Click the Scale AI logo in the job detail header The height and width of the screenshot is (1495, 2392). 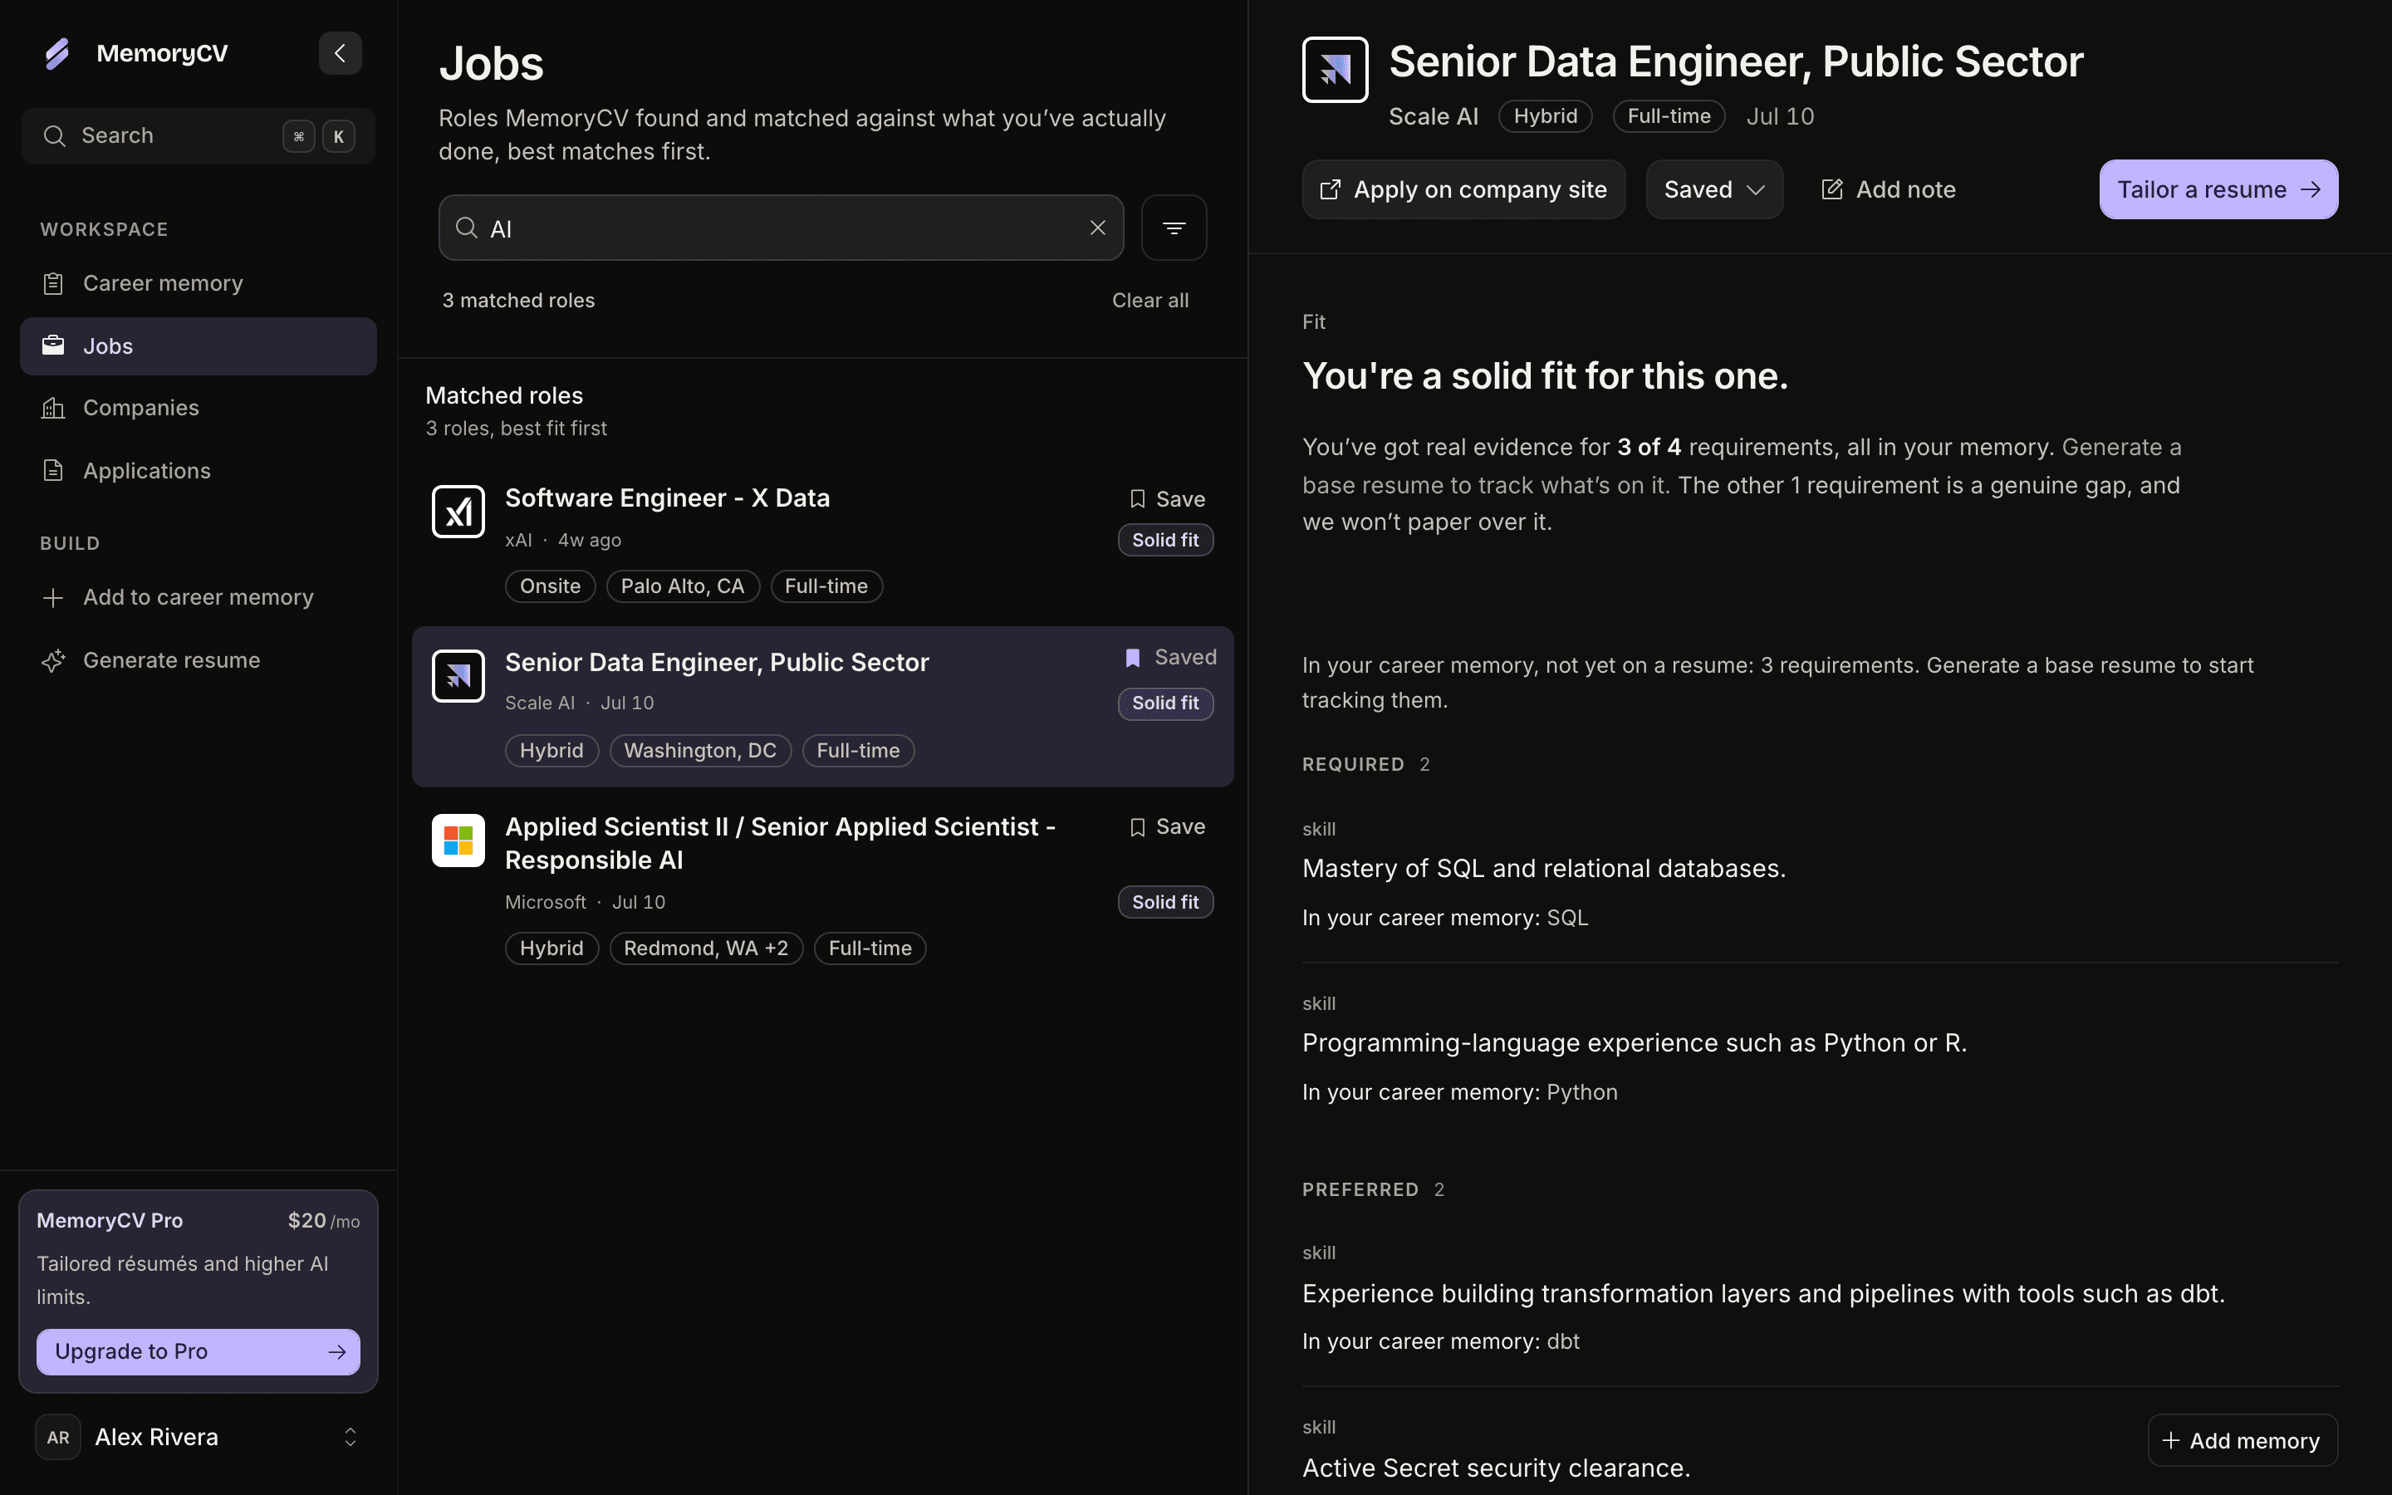click(x=1336, y=71)
